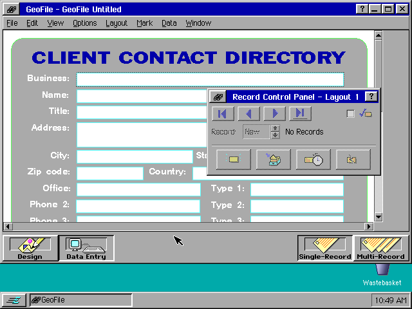This screenshot has height=309, width=412.
Task: Click the Address multi-line field
Action: click(x=142, y=135)
